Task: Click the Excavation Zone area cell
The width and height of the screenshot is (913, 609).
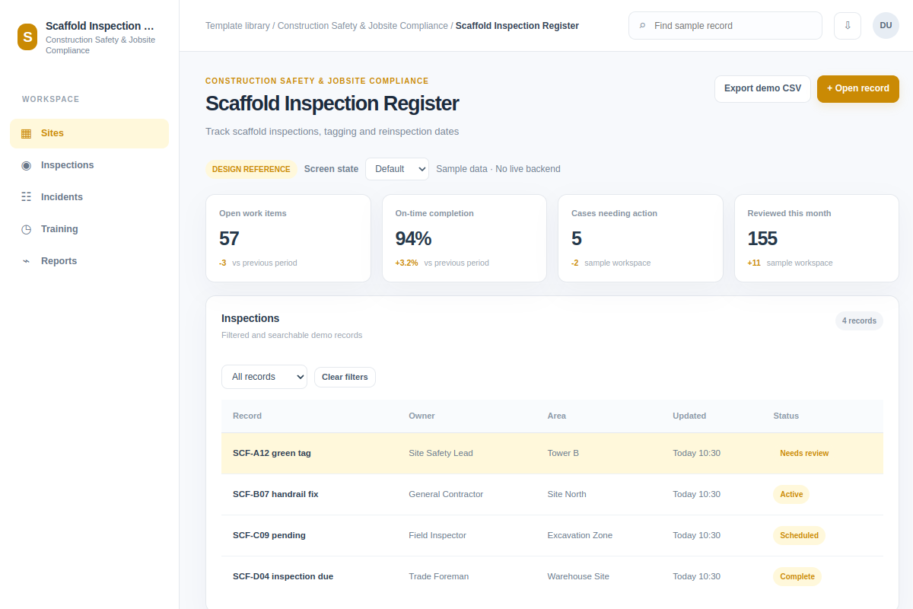Action: [580, 535]
